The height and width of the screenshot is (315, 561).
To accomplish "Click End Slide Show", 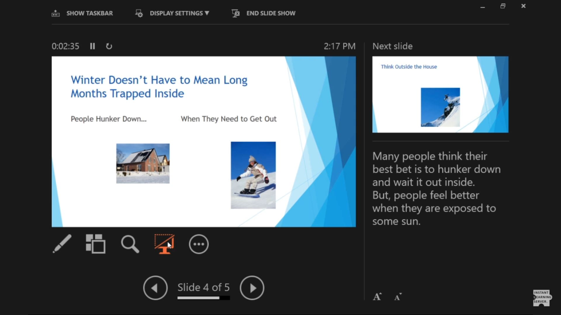I will click(263, 13).
